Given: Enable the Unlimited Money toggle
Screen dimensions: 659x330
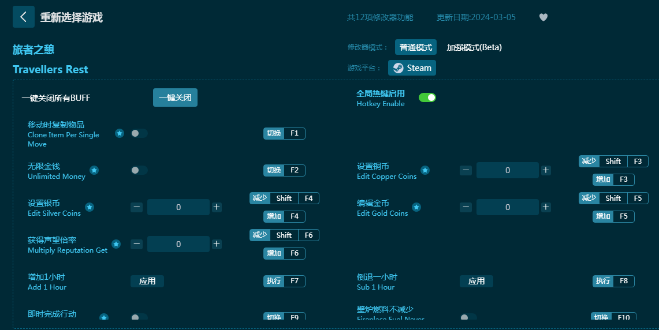Looking at the screenshot, I should click(x=139, y=170).
